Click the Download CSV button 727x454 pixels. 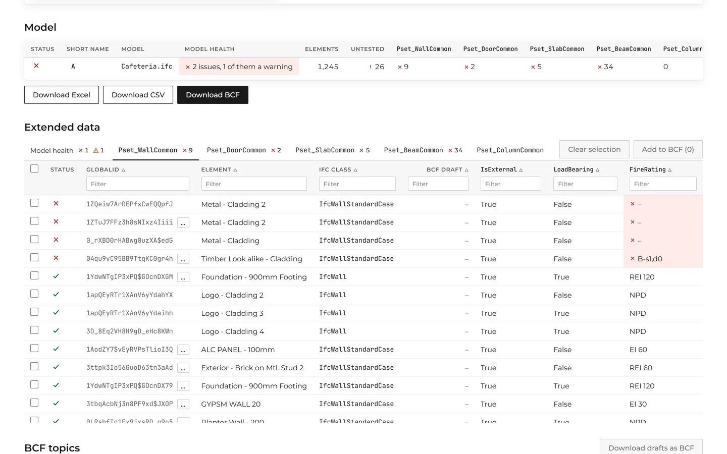(x=138, y=95)
